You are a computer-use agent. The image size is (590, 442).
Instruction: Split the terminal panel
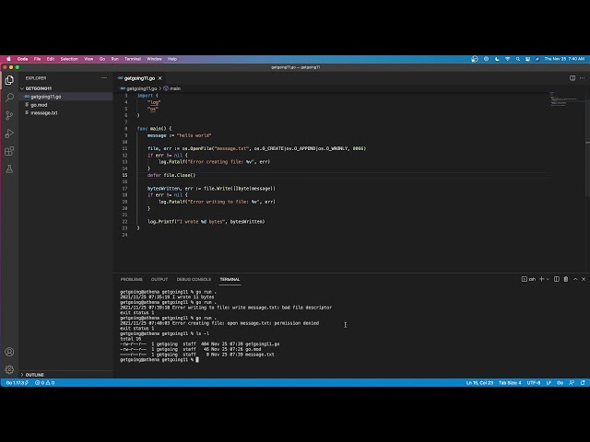(557, 279)
